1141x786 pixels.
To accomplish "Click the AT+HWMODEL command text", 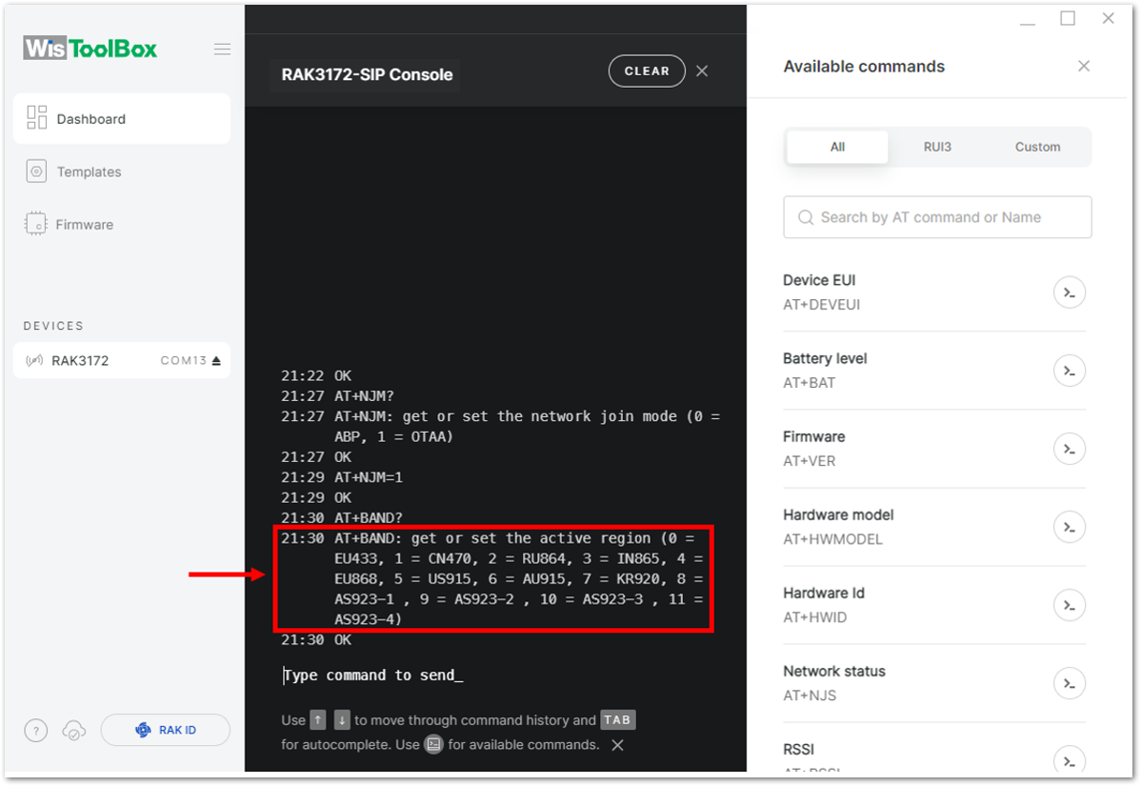I will tap(832, 539).
